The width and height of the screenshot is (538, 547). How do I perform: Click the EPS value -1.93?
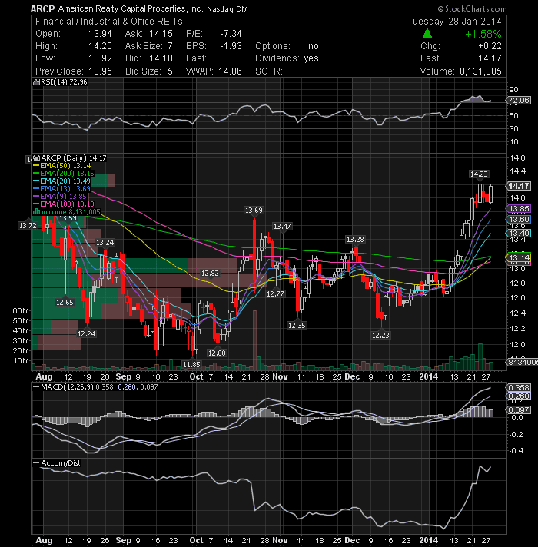point(231,46)
